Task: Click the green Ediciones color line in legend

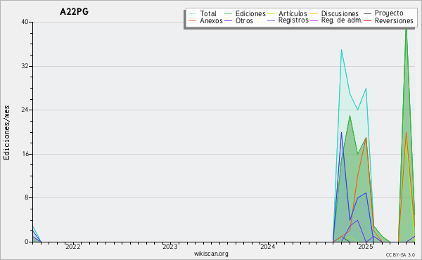Action: pyautogui.click(x=228, y=13)
